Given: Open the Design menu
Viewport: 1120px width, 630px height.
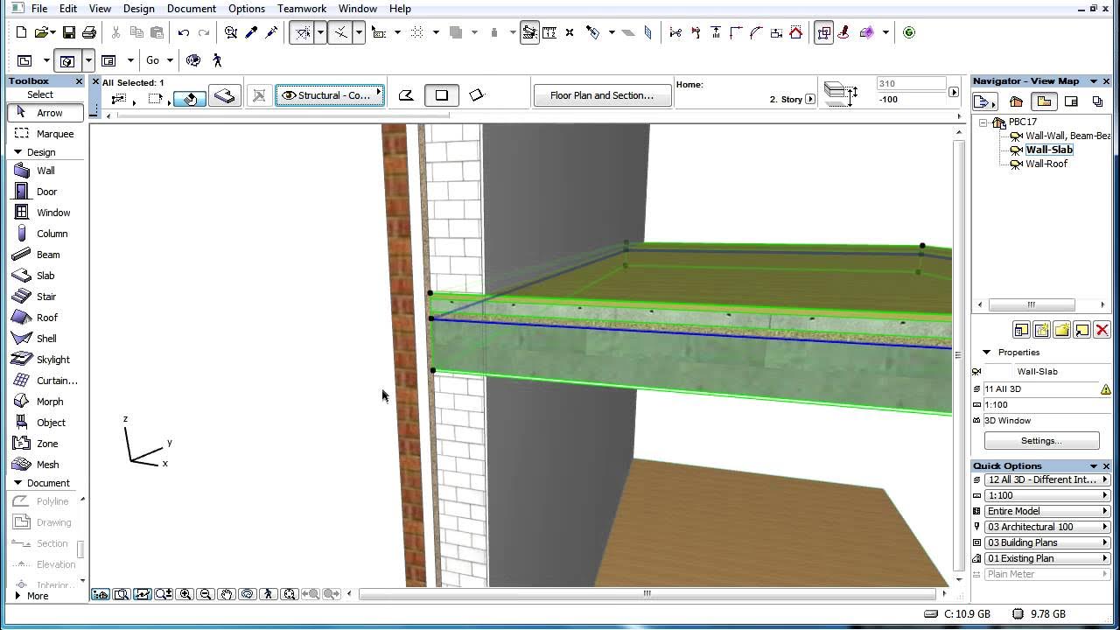Looking at the screenshot, I should pos(138,8).
